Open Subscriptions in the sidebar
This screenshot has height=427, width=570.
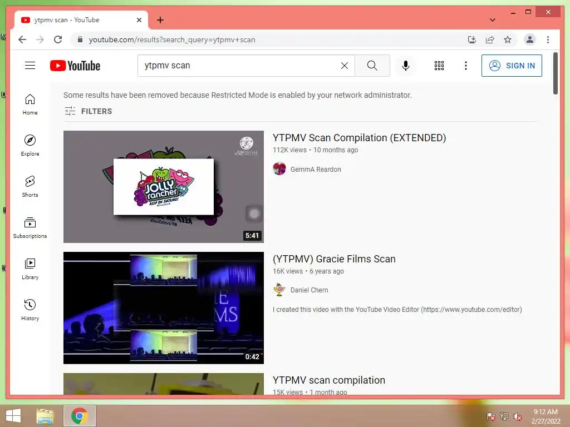click(x=30, y=227)
